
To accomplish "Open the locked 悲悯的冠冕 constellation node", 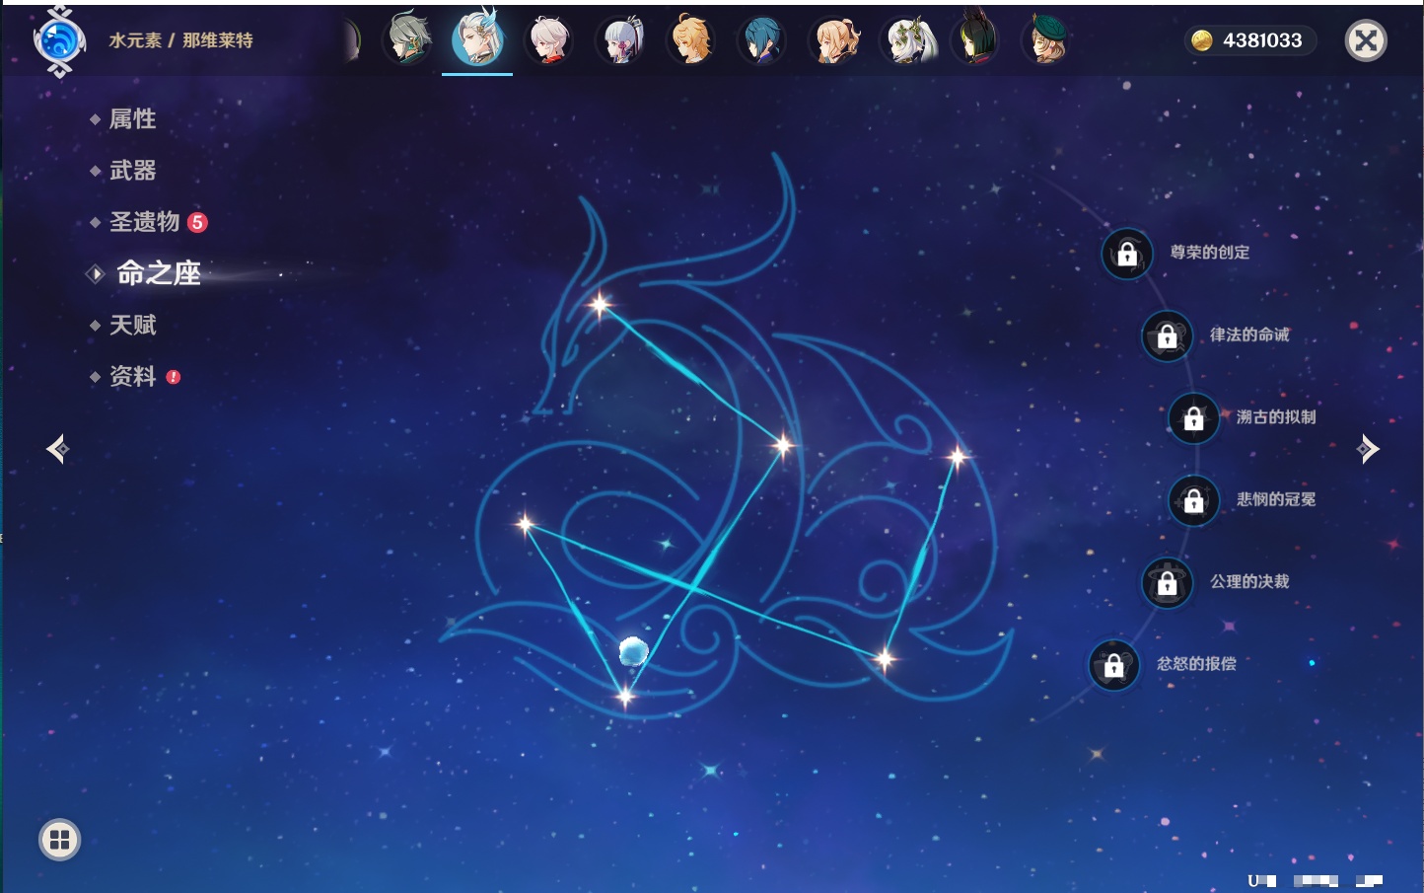I will 1193,500.
